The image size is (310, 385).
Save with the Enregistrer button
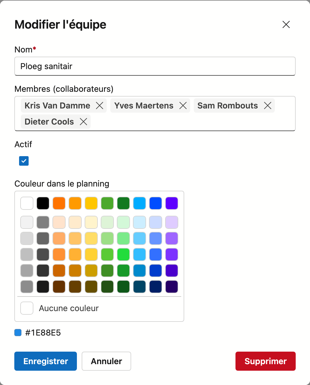[x=46, y=361]
